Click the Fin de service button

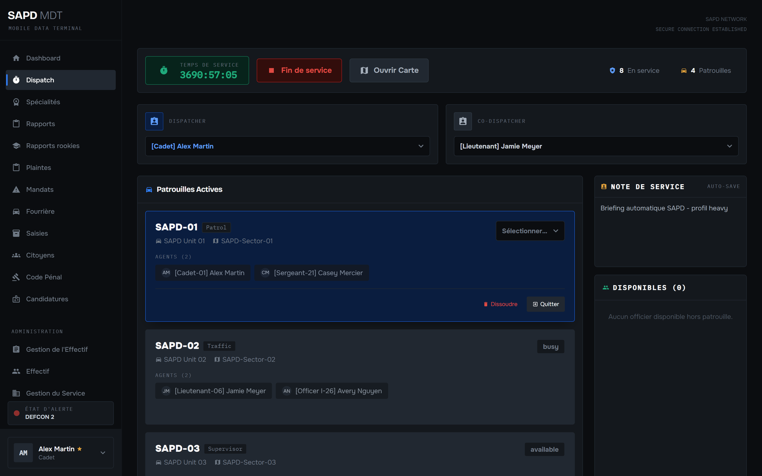299,70
